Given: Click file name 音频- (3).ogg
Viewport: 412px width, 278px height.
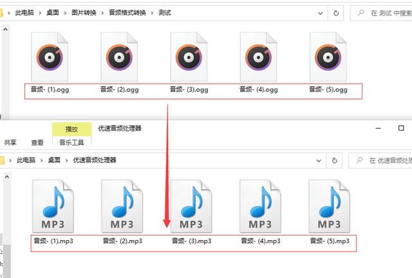Looking at the screenshot, I should click(189, 89).
